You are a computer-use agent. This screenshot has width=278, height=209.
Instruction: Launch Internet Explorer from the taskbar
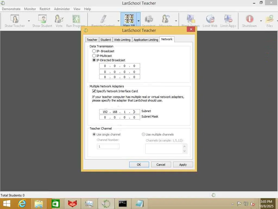coord(22,204)
